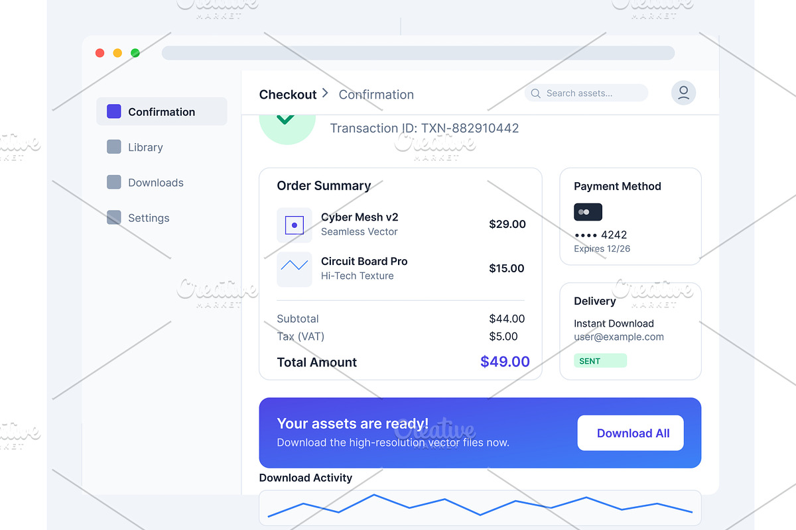Click the Instant Download delivery text
796x530 pixels.
pyautogui.click(x=614, y=323)
